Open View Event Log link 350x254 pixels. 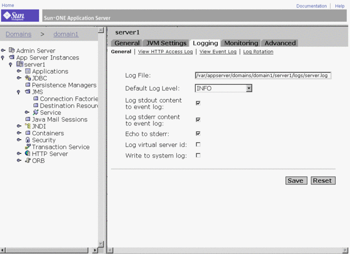[x=218, y=51]
